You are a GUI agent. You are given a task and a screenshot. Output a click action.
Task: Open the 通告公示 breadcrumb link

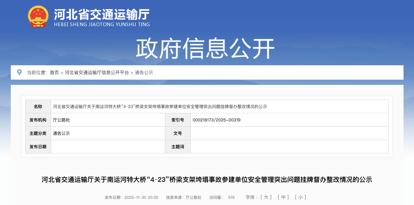point(144,72)
